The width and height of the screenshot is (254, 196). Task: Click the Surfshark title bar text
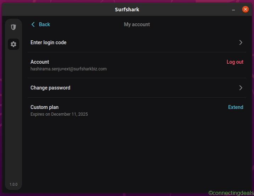pyautogui.click(x=127, y=10)
